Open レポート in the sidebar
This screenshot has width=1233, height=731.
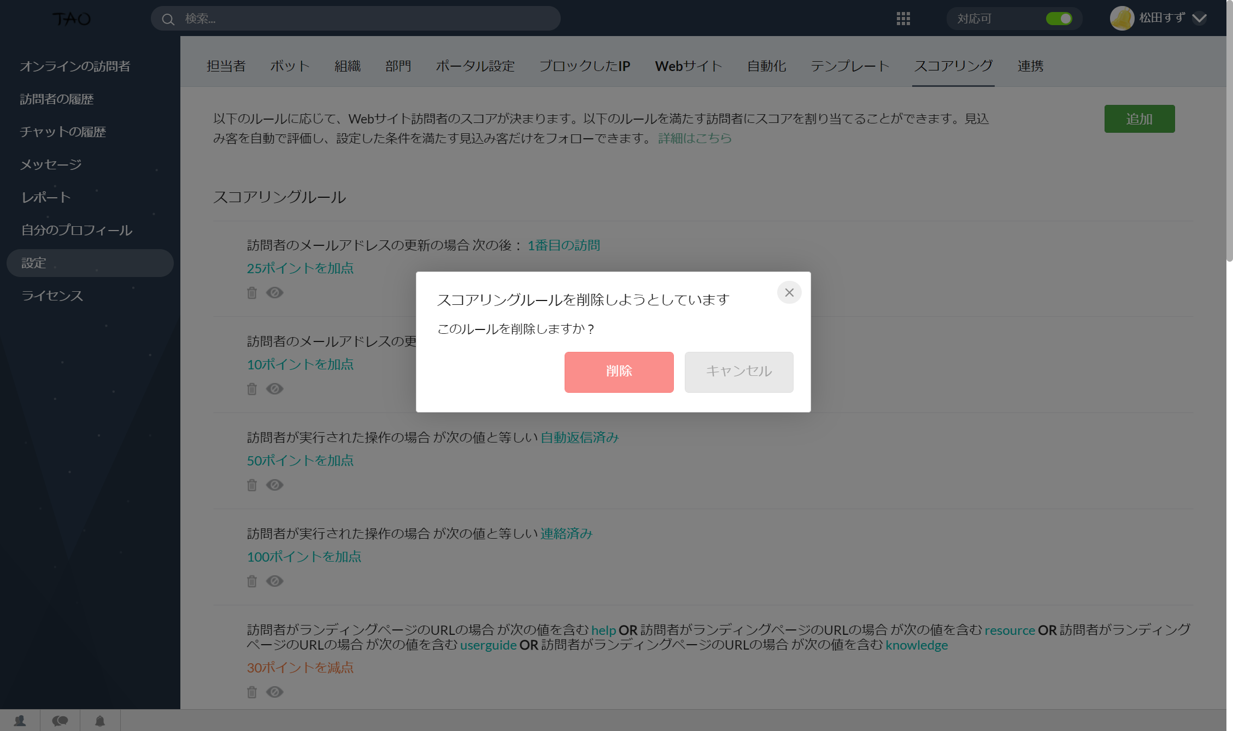pos(46,197)
